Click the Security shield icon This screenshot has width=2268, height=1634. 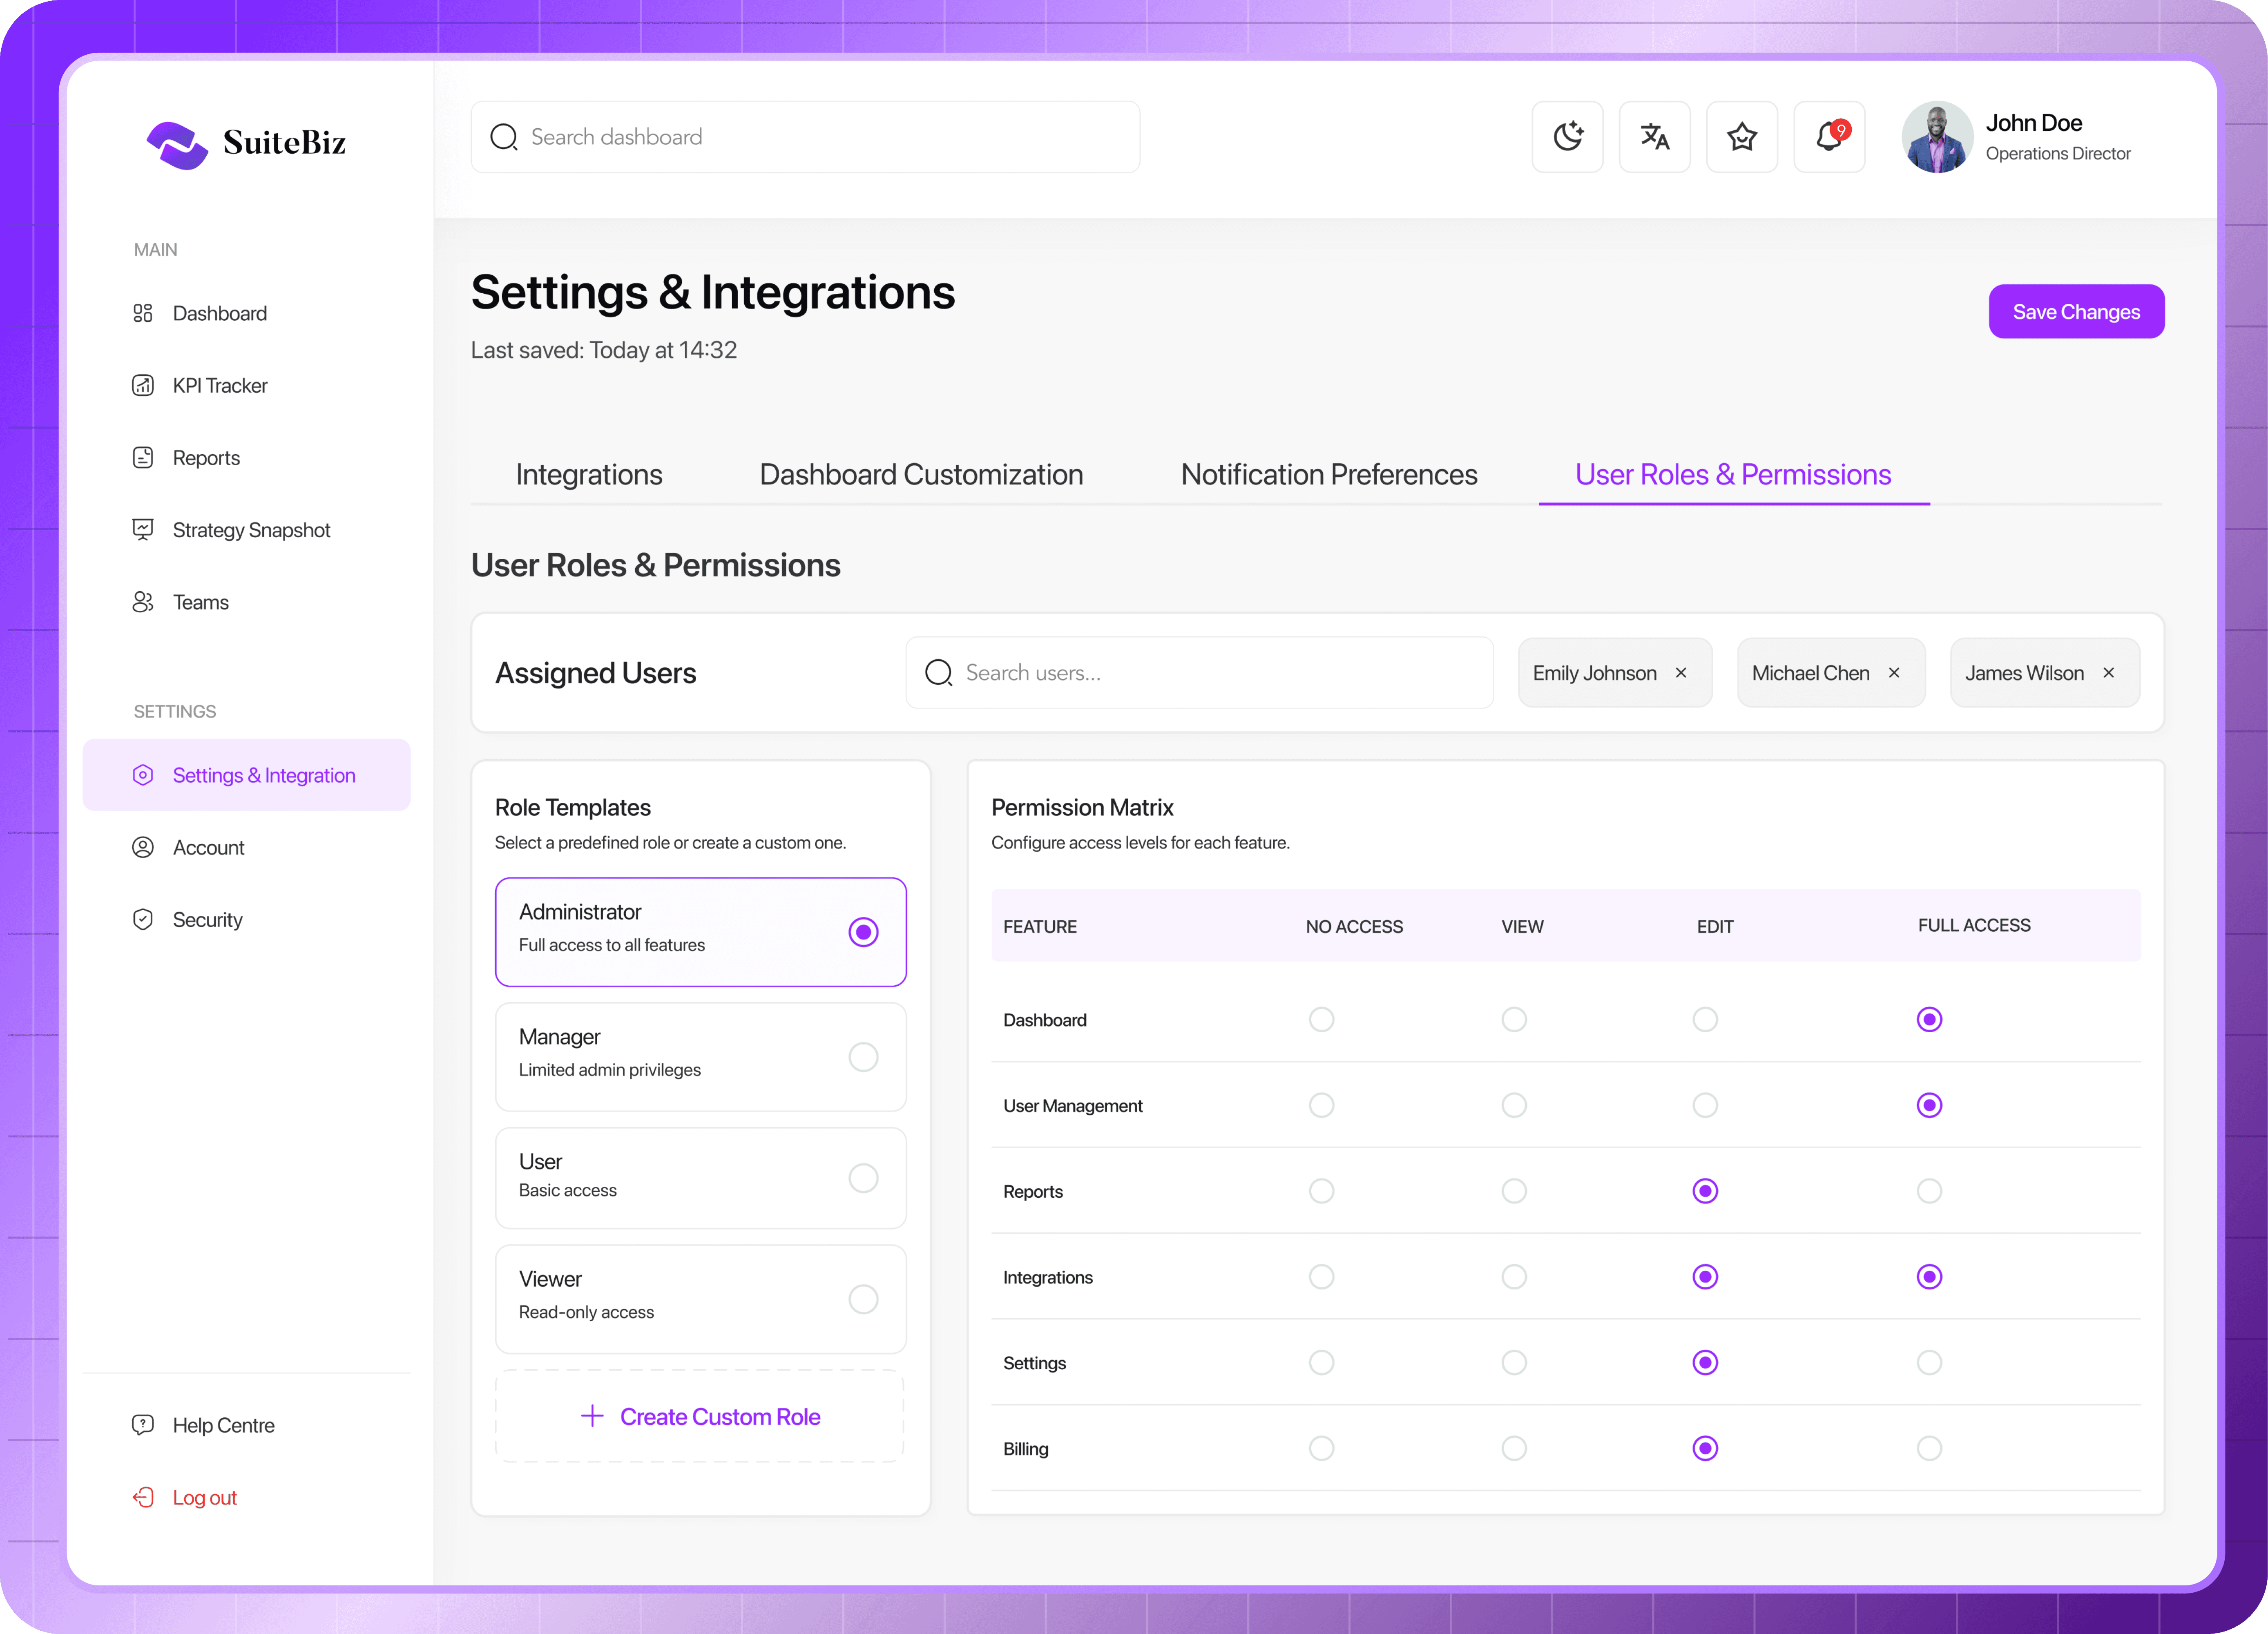[143, 920]
